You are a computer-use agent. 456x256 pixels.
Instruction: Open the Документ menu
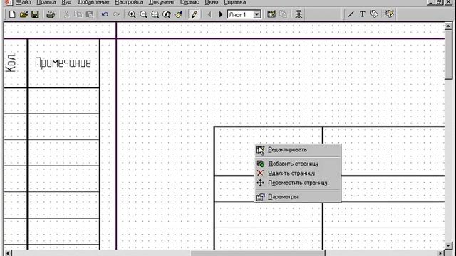click(162, 2)
